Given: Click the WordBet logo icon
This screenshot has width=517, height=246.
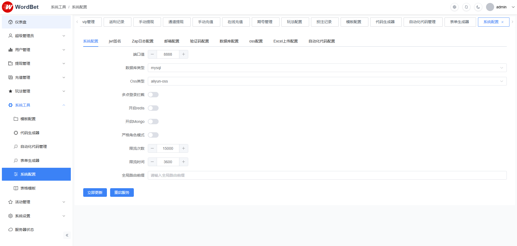Looking at the screenshot, I should [x=8, y=7].
